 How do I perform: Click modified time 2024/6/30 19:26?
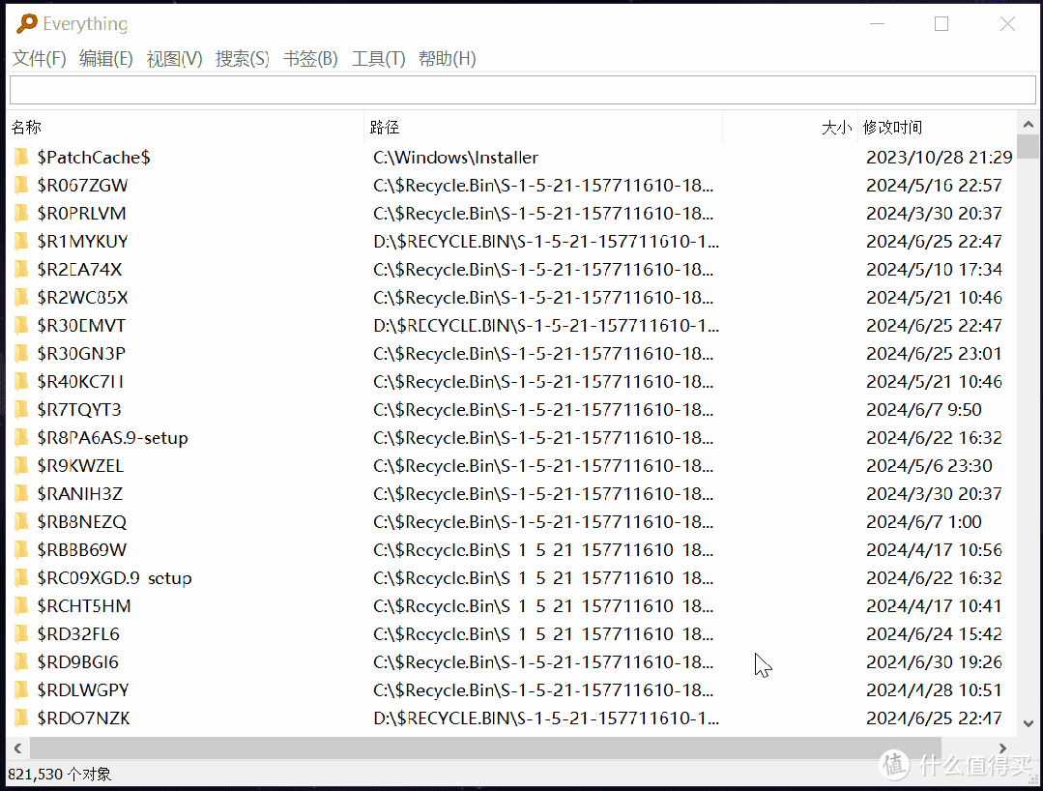(934, 662)
